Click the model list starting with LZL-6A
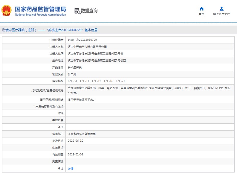 pos(96,81)
